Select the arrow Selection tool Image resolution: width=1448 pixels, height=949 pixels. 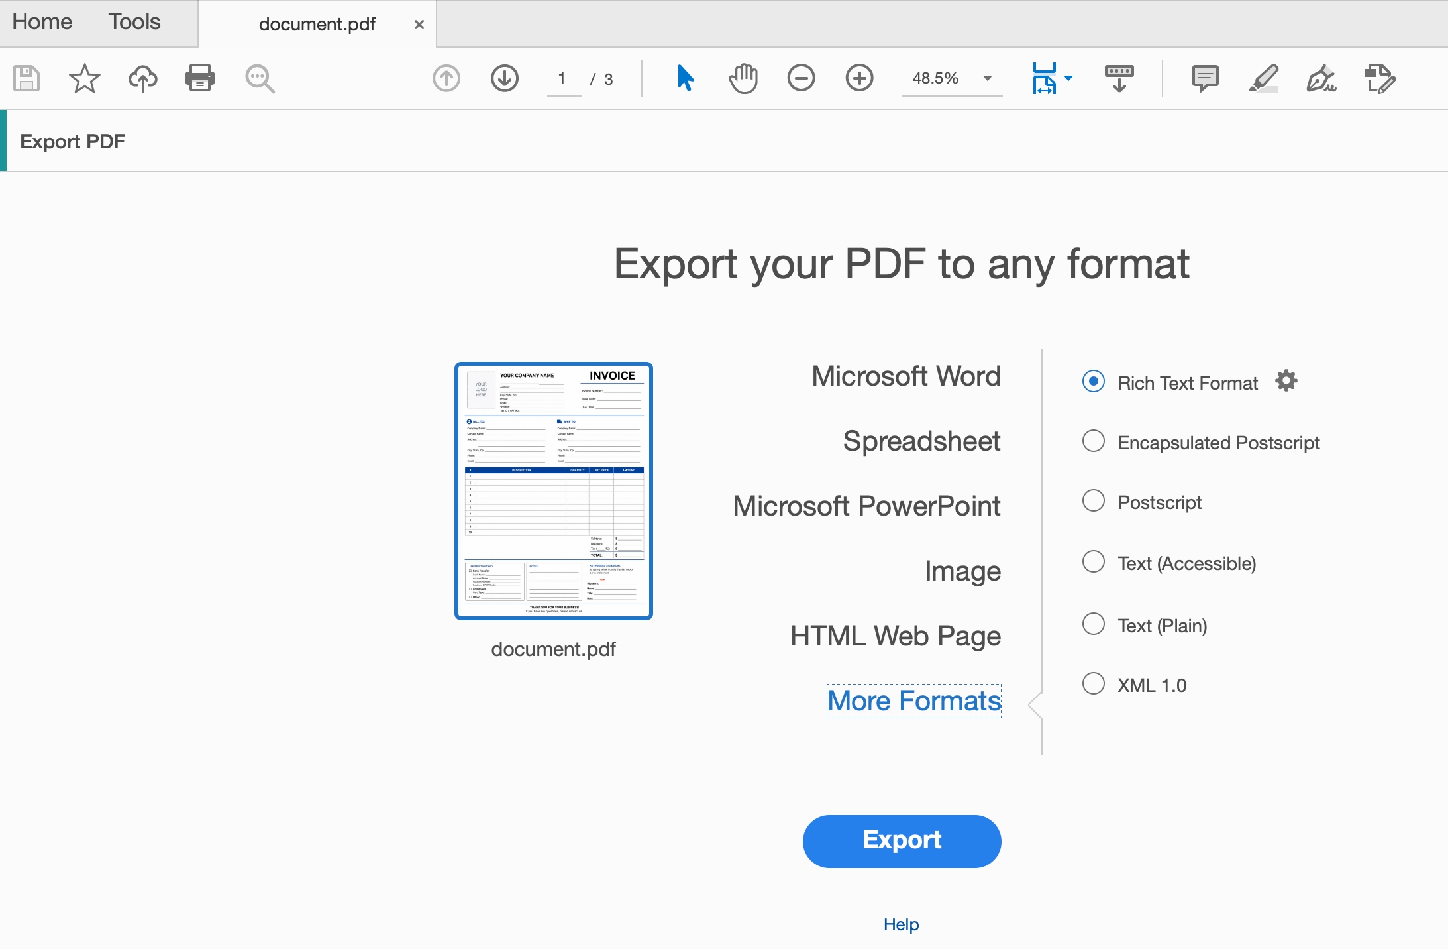[x=686, y=78]
